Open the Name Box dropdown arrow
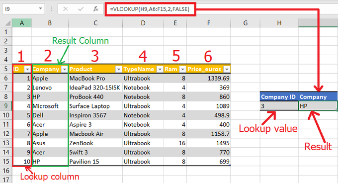 (x=40, y=9)
